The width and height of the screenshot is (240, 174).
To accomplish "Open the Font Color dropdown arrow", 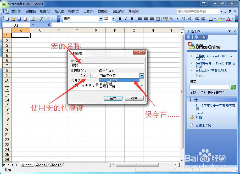I will click(x=233, y=19).
